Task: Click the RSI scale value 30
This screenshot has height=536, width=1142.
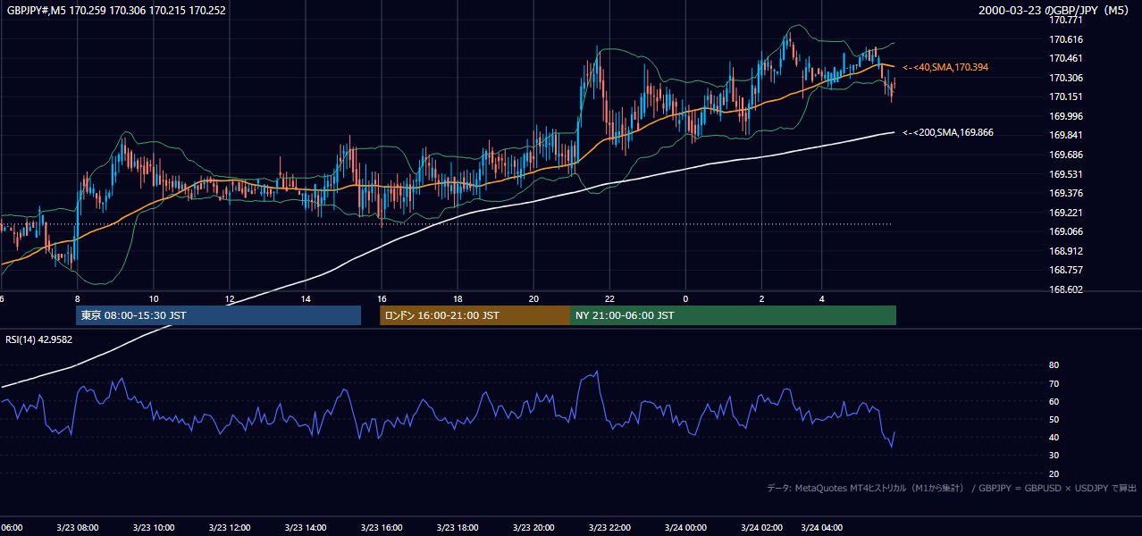Action: [x=1054, y=456]
